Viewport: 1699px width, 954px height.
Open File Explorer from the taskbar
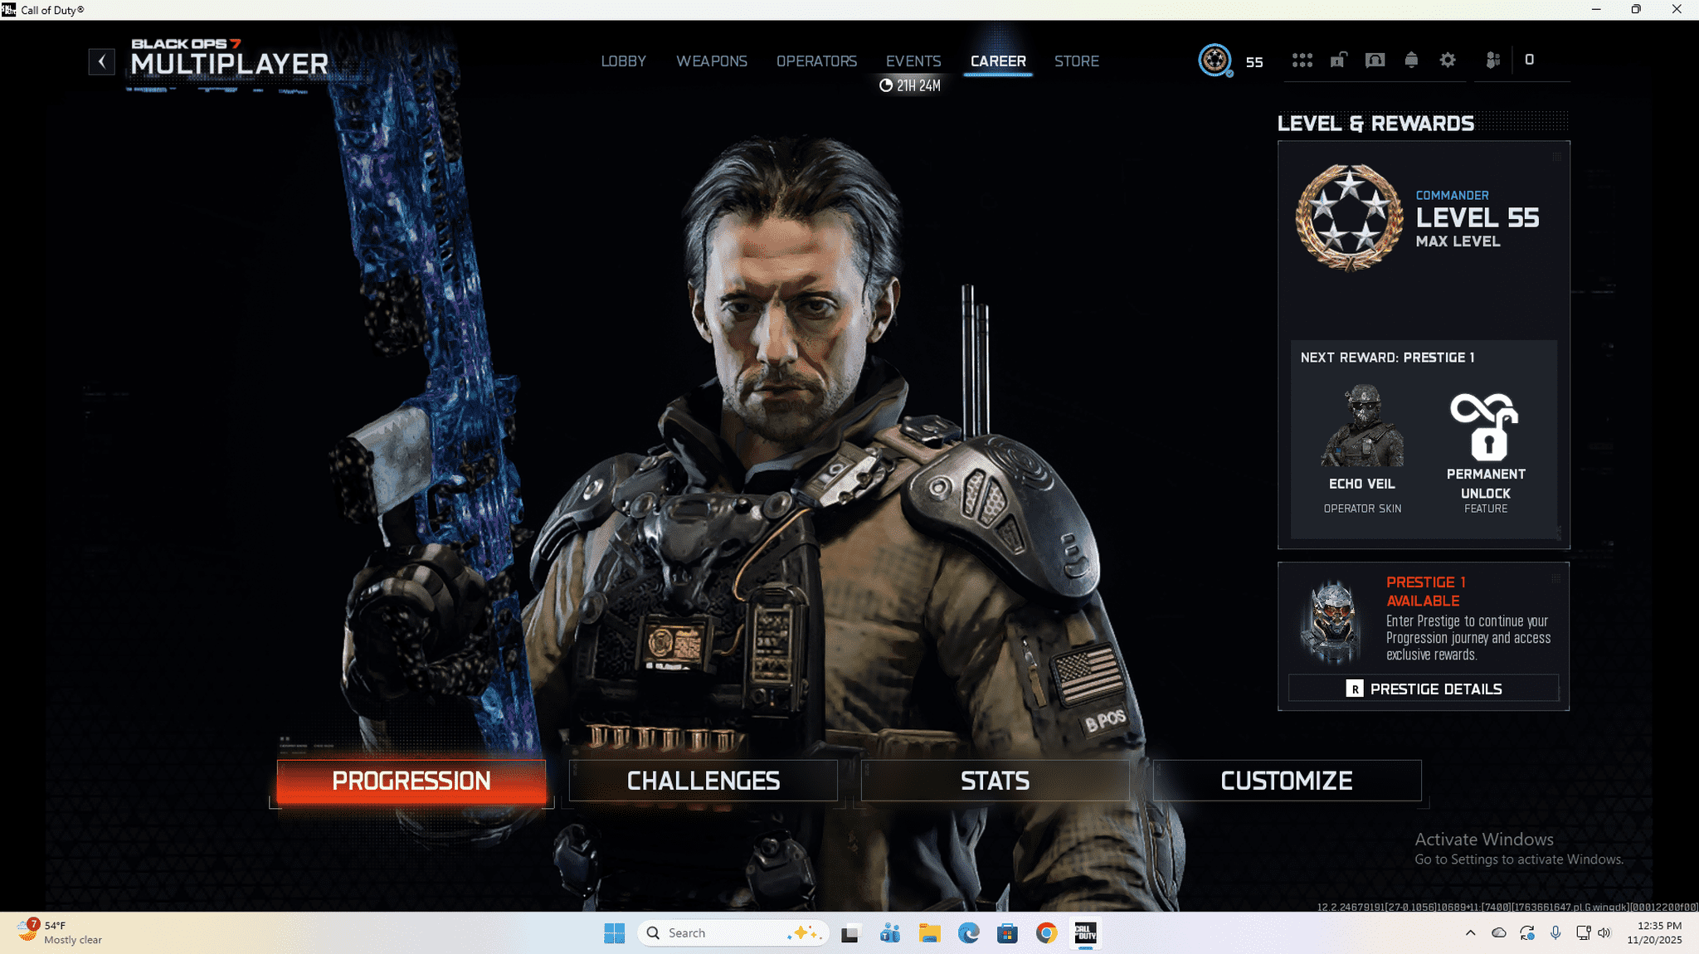[929, 934]
